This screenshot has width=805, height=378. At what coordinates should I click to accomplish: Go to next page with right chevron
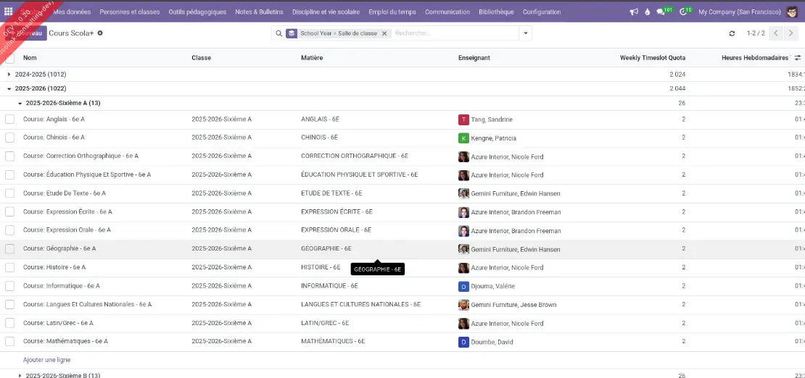(790, 33)
